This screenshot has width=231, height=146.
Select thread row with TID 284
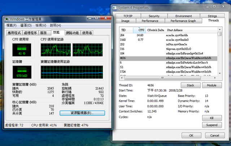[169, 35]
